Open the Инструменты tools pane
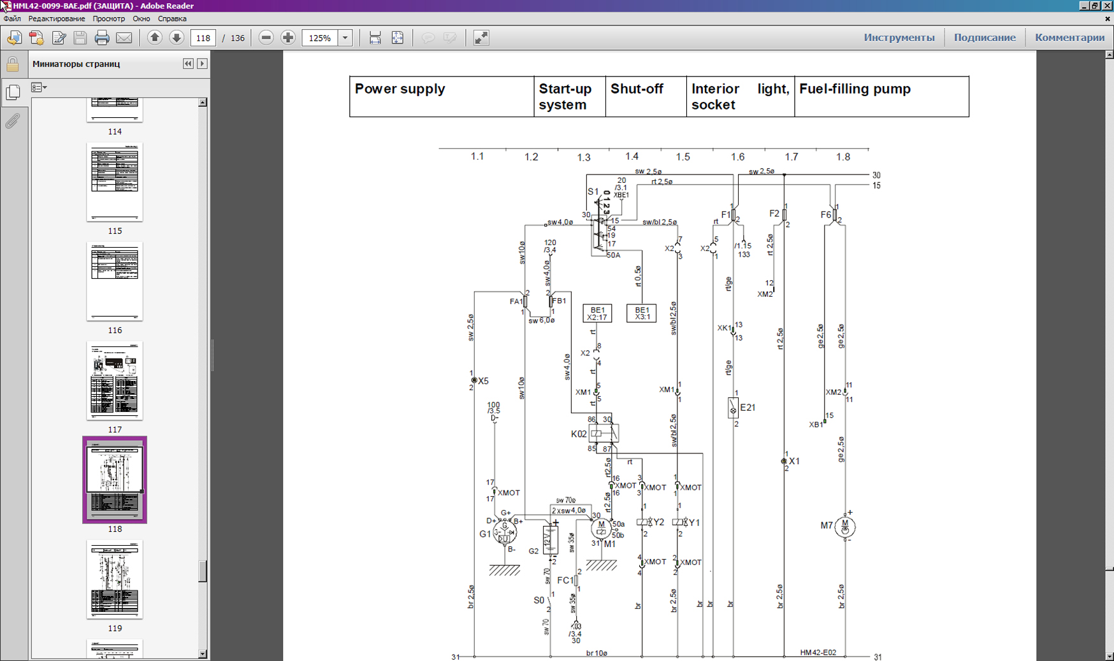1114x661 pixels. 899,38
